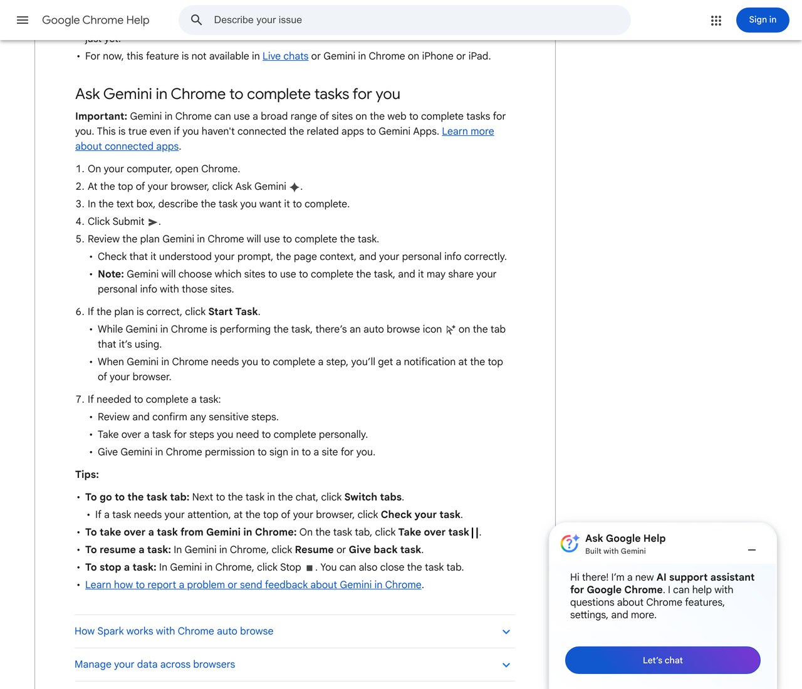This screenshot has height=689, width=802.
Task: Click Give Gemini in Chrome permission bullet
Action: [236, 452]
